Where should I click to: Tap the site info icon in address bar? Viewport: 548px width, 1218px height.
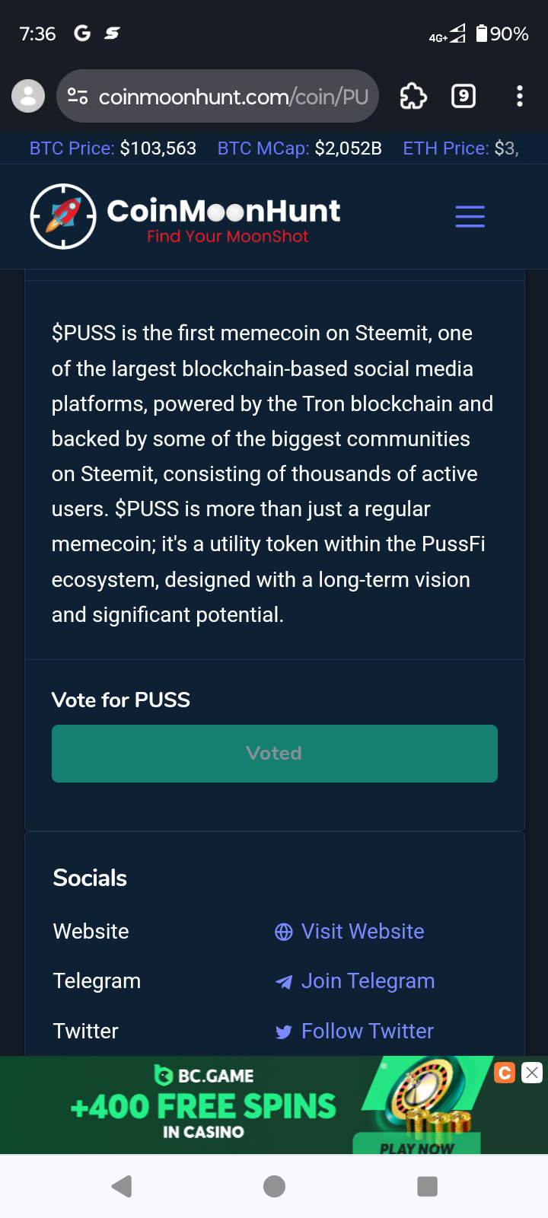point(78,96)
